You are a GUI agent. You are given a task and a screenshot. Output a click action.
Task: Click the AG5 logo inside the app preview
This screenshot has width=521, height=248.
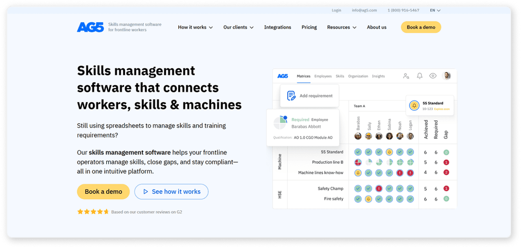click(283, 76)
